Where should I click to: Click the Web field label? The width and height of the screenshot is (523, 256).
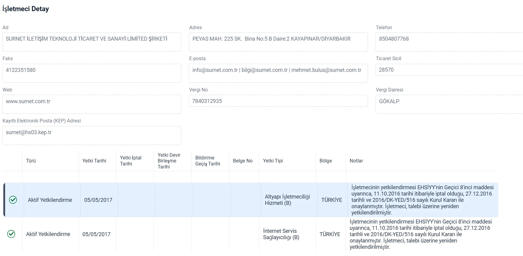click(x=8, y=90)
